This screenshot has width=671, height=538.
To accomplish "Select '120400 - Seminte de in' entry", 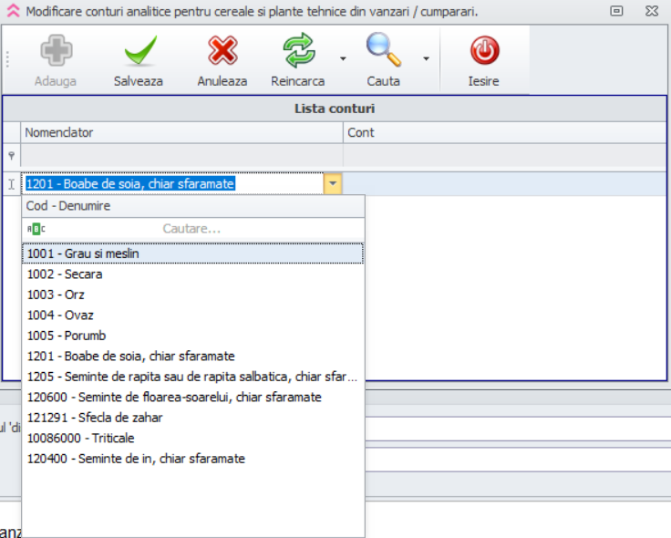I will (x=136, y=459).
